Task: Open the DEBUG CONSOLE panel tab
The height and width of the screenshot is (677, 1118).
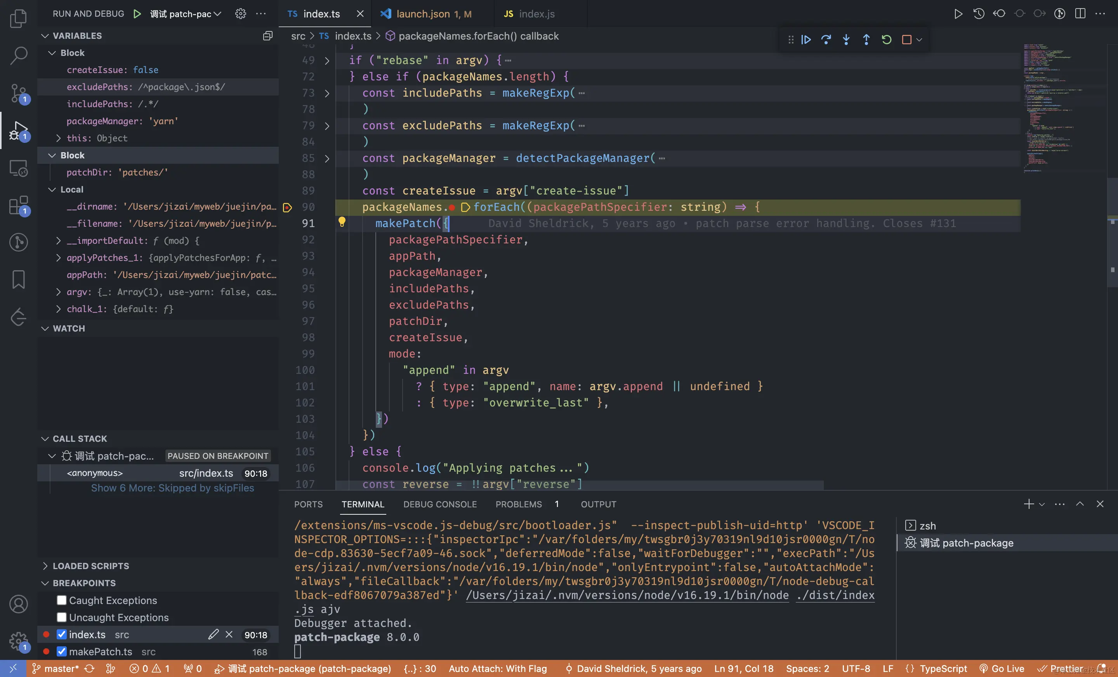Action: 440,504
